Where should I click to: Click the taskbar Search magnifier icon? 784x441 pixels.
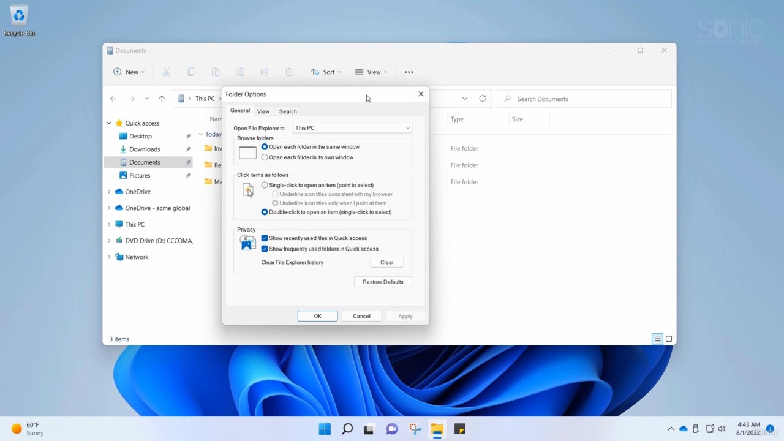click(347, 429)
